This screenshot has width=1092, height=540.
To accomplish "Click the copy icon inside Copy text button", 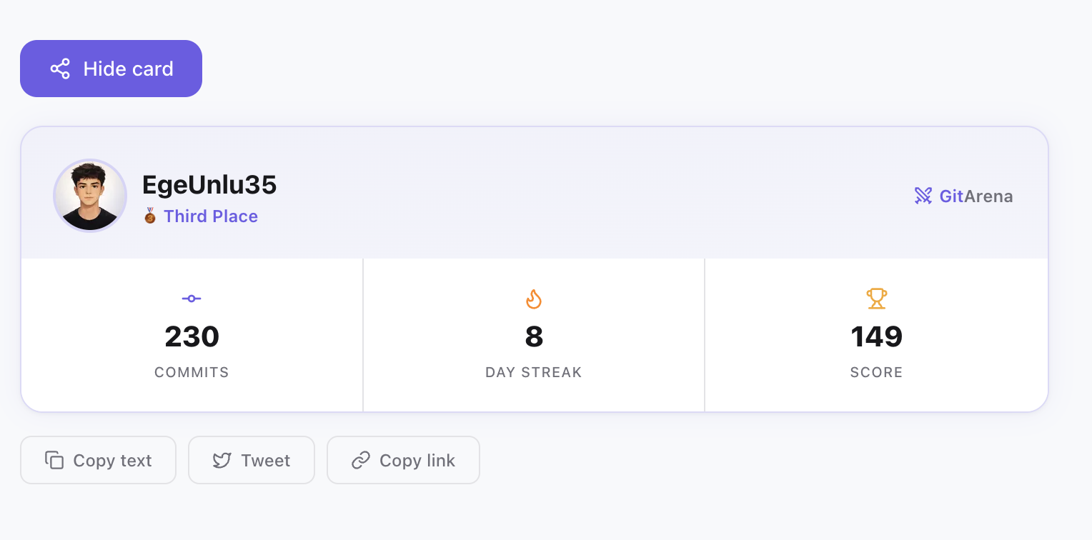I will click(x=56, y=460).
